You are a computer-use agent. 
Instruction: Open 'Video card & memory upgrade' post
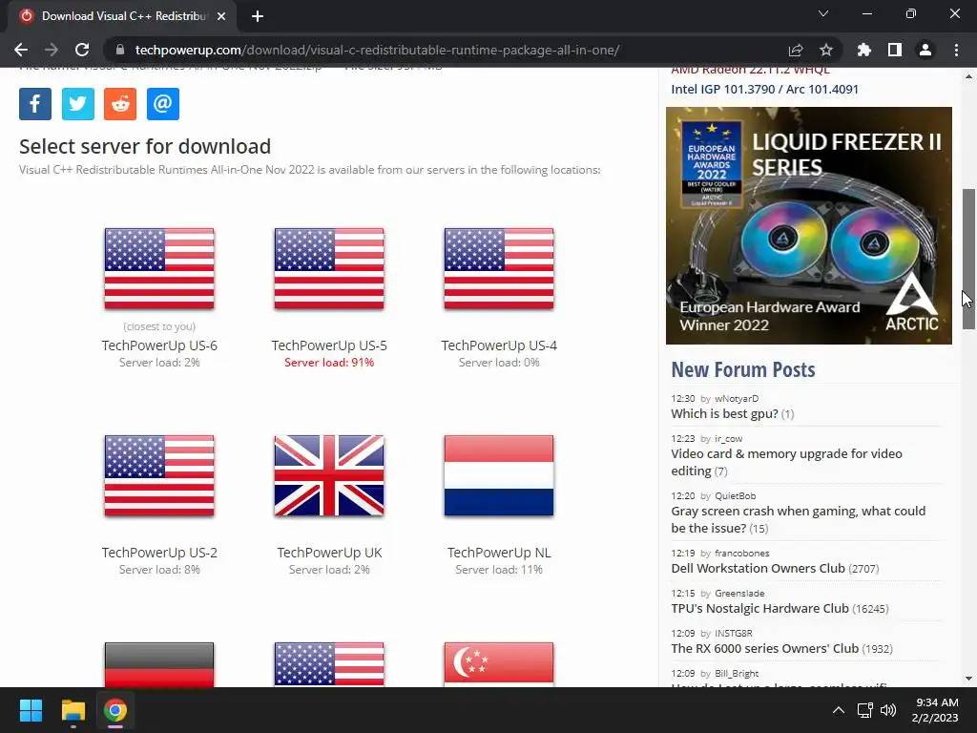click(x=786, y=462)
